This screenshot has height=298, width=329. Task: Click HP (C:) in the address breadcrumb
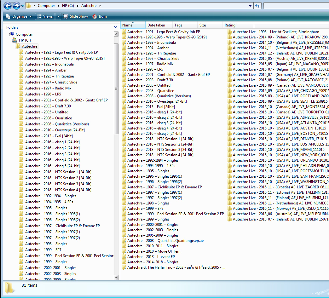(68, 6)
